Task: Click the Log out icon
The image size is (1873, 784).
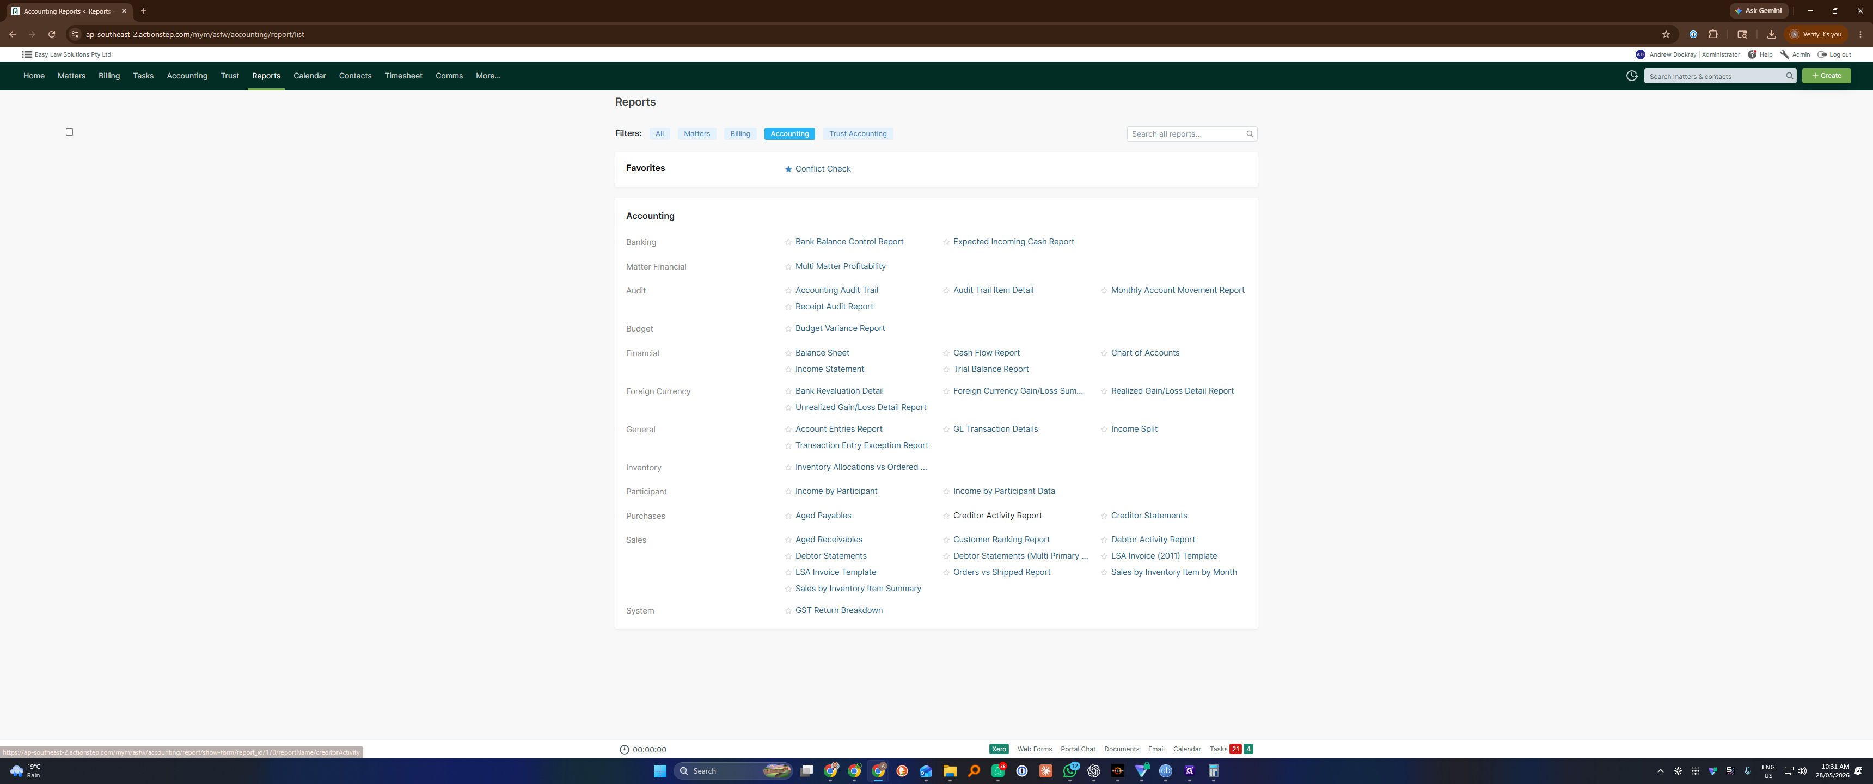Action: 1822,54
